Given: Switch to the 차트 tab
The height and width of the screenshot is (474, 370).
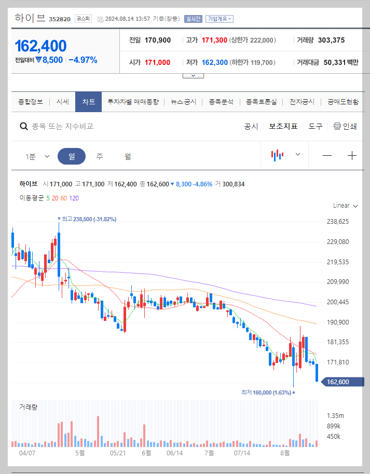Looking at the screenshot, I should pyautogui.click(x=88, y=102).
